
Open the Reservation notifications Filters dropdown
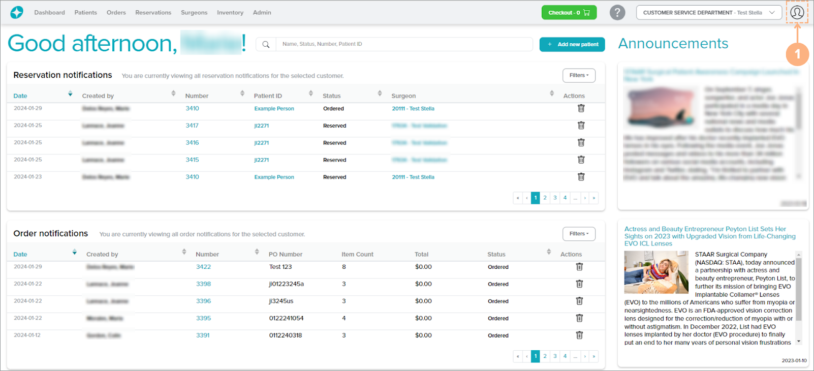click(x=579, y=75)
